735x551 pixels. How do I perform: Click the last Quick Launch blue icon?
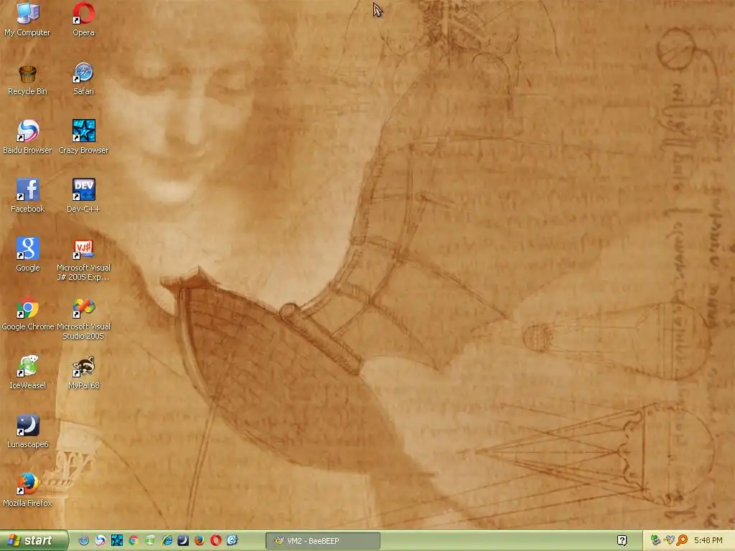click(232, 541)
